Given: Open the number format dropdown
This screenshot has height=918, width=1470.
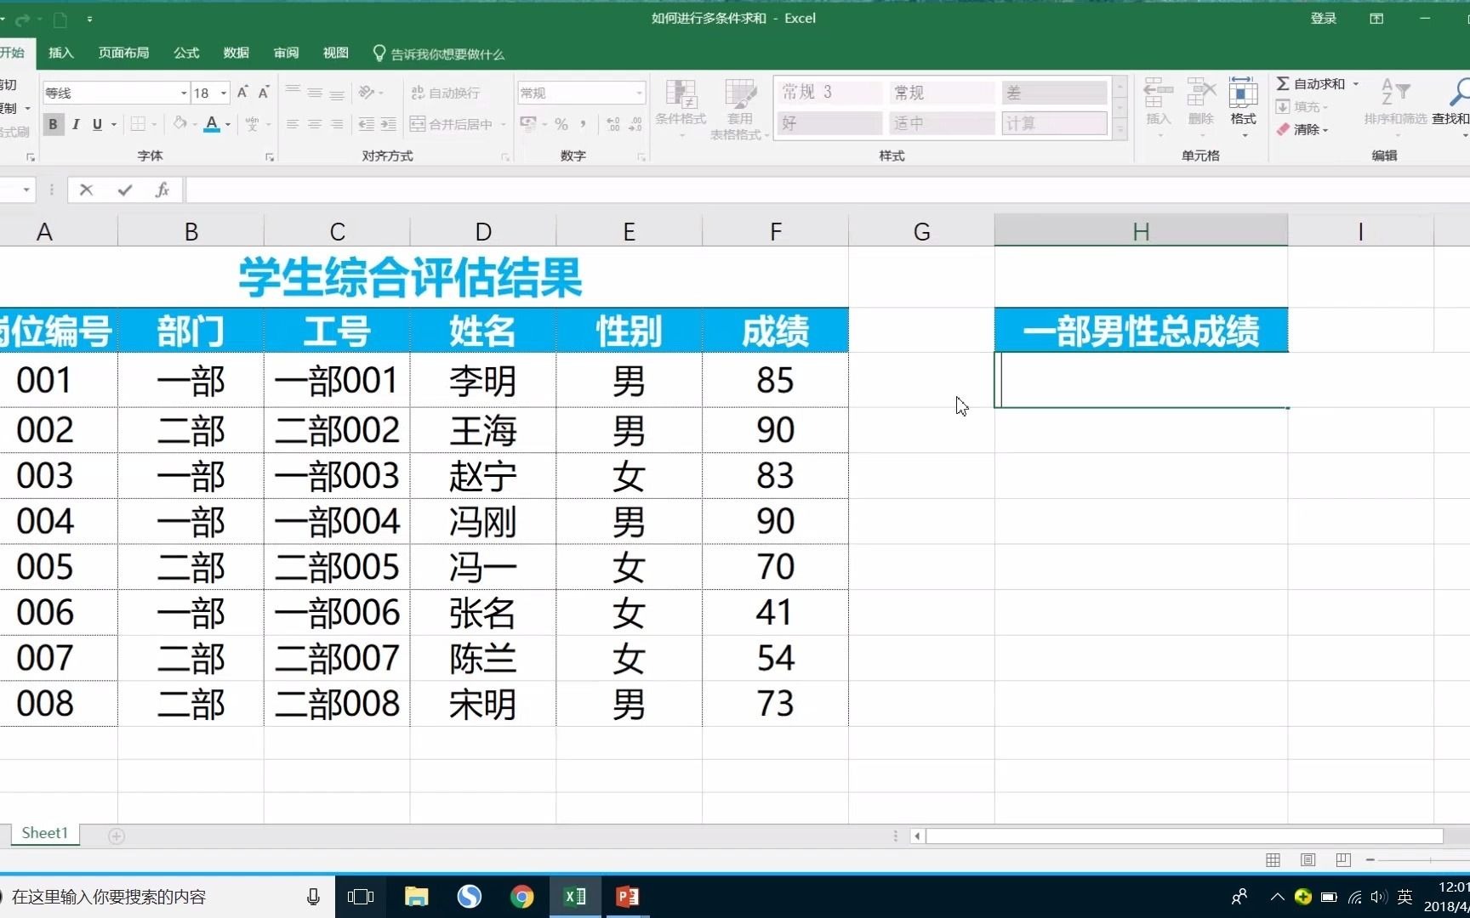Looking at the screenshot, I should (x=639, y=93).
